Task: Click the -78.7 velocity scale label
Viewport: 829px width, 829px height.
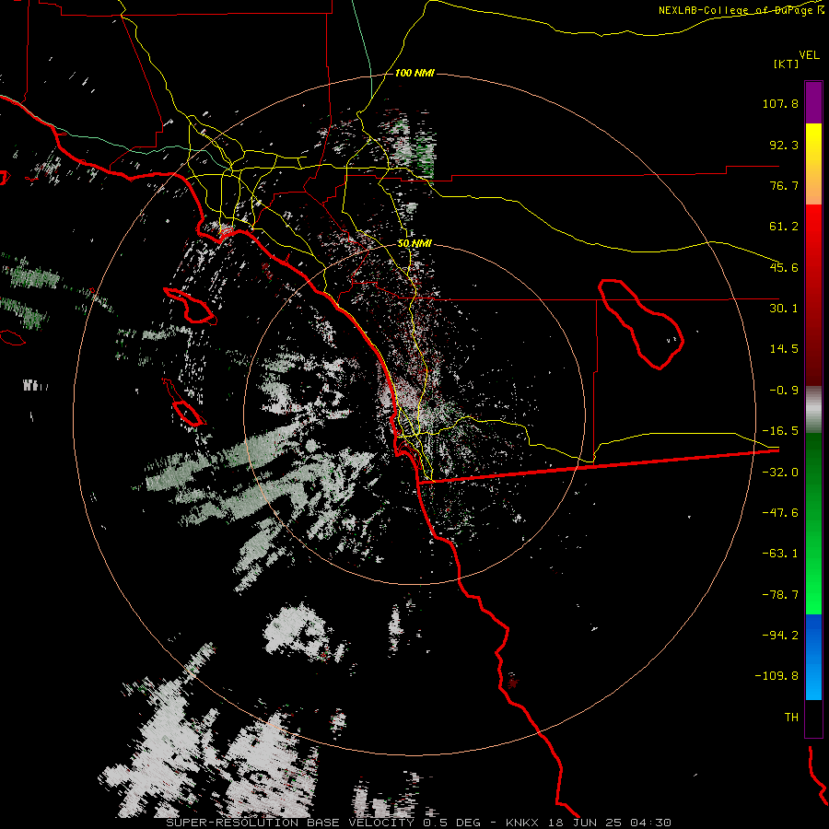Action: (x=780, y=595)
